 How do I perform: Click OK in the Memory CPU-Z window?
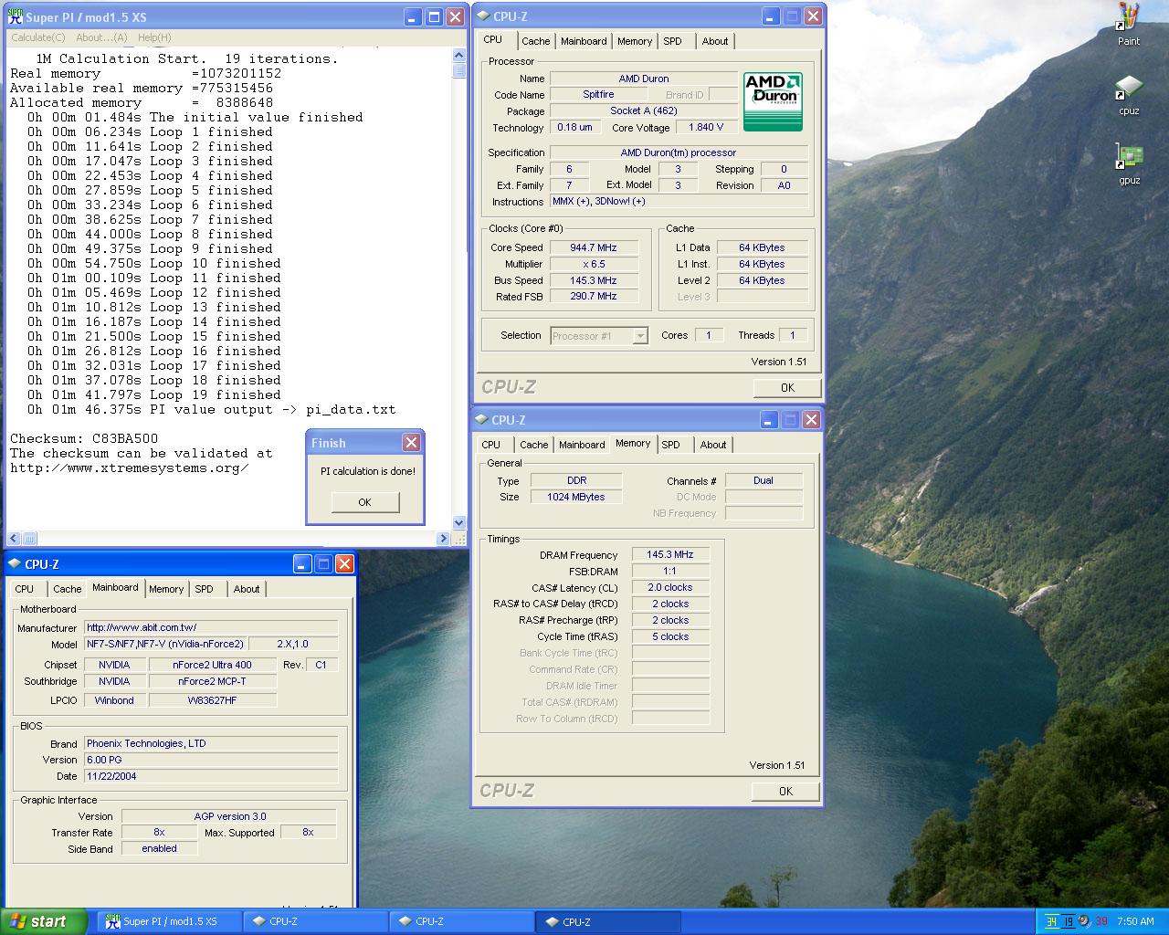(x=785, y=792)
